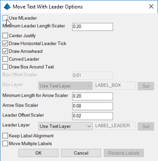Select the Leader Offset Scaler field

click(93, 116)
